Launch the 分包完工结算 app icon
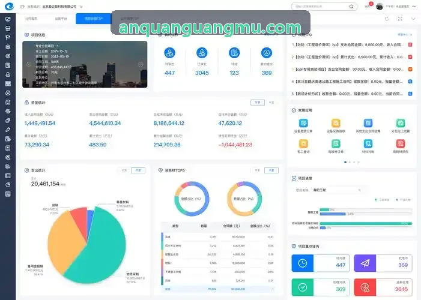 tap(401, 123)
